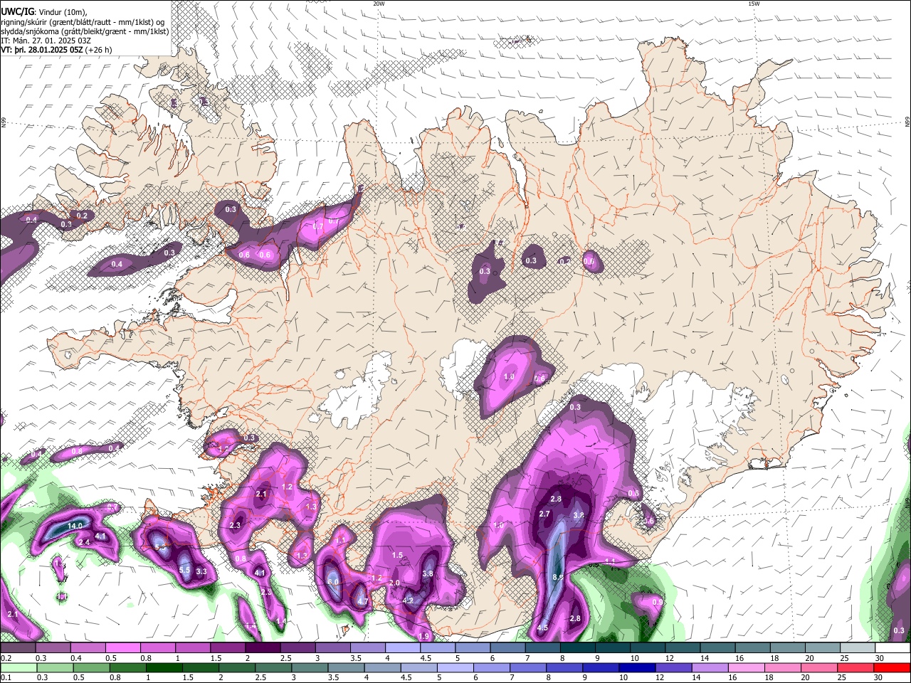This screenshot has height=683, width=911.
Task: Click the 1.5 precipitation value on the map
Action: [398, 555]
